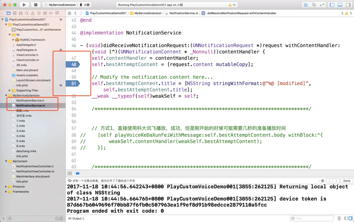Select the Source Control navigator icon
The width and height of the screenshot is (354, 222).
click(x=15, y=13)
